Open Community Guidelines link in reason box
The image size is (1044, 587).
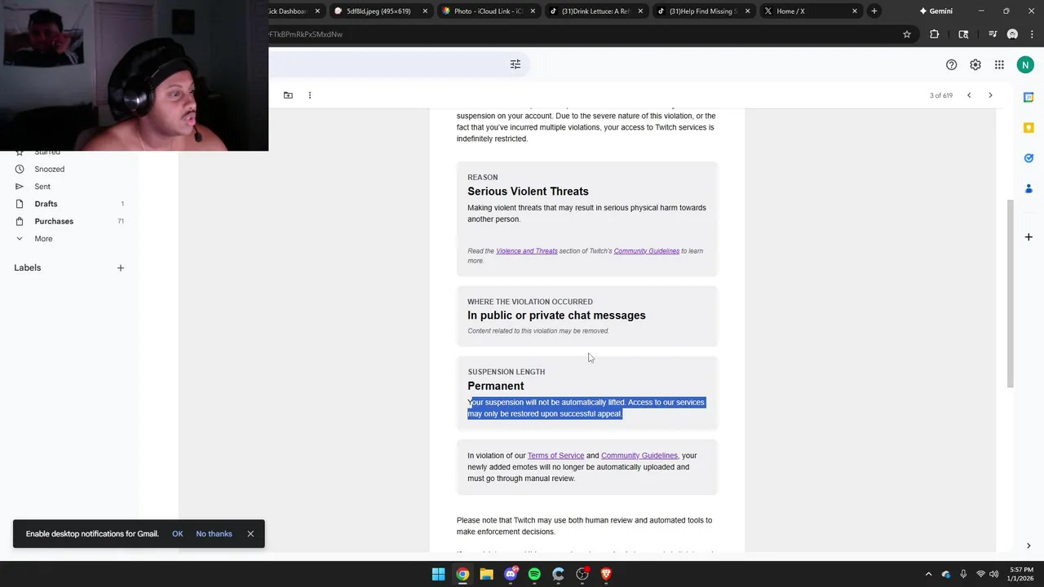(647, 251)
